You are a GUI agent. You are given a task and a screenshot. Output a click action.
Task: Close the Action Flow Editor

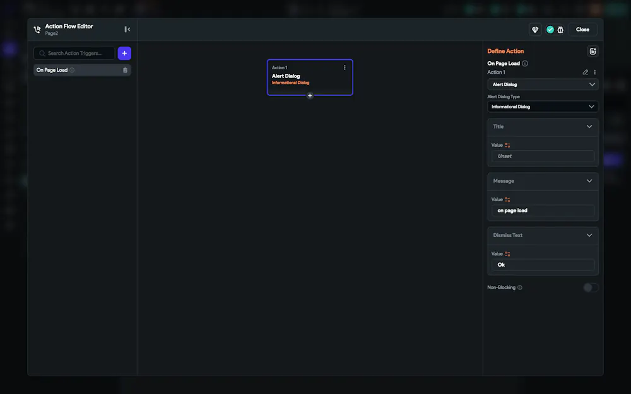(x=582, y=30)
